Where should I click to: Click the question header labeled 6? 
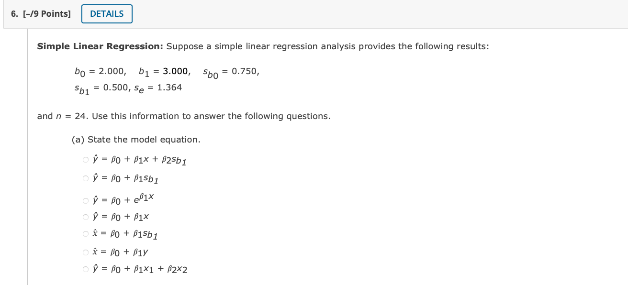tap(13, 14)
